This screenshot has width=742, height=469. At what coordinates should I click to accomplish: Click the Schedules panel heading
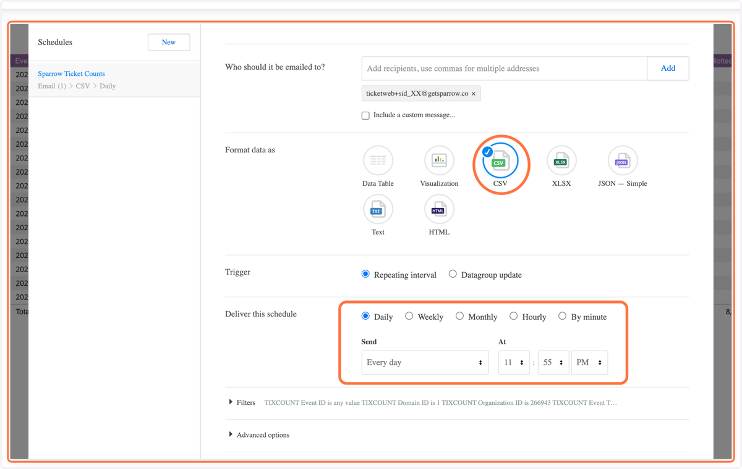pyautogui.click(x=55, y=43)
